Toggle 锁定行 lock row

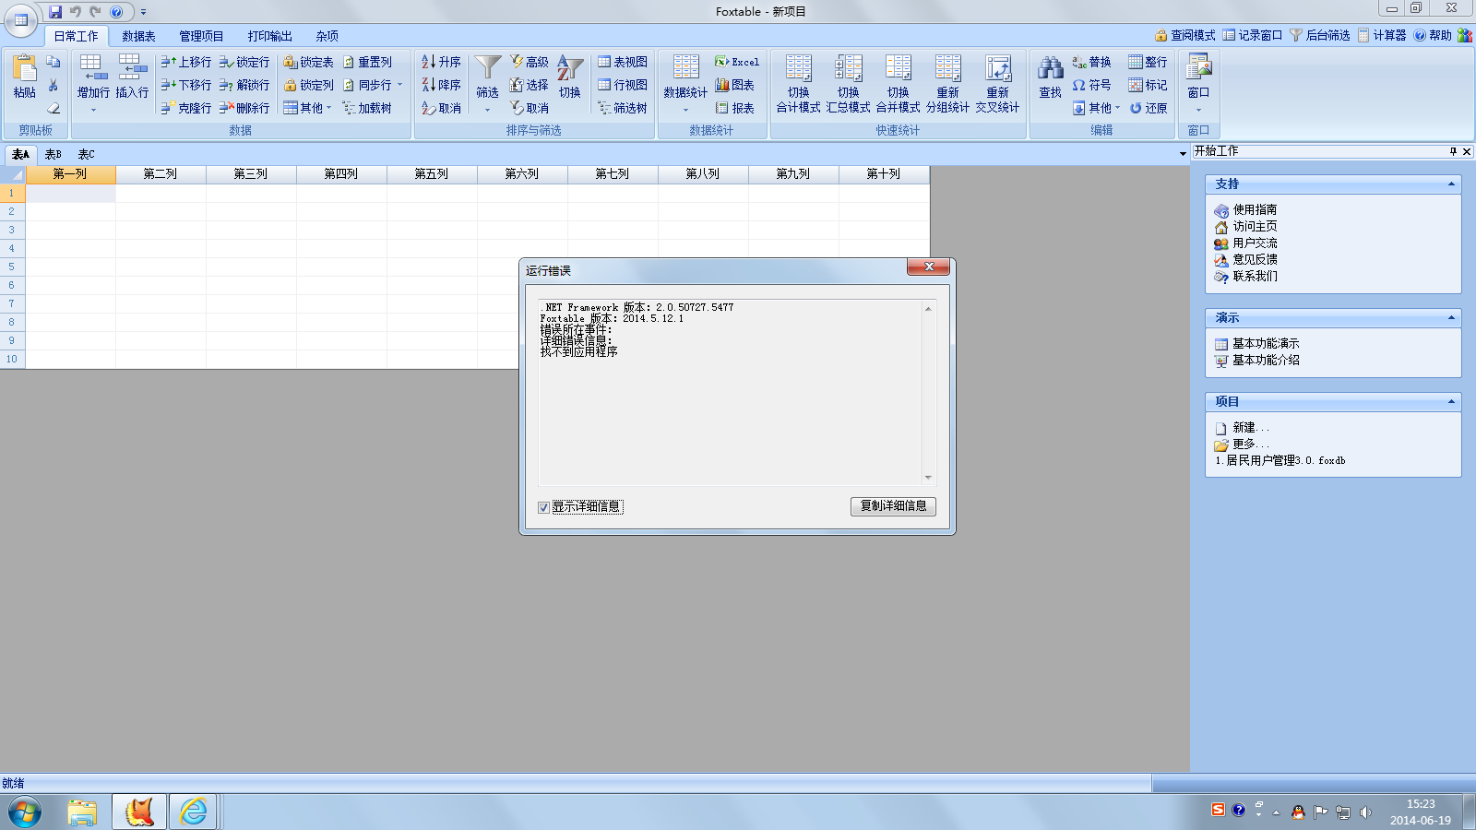tap(244, 62)
